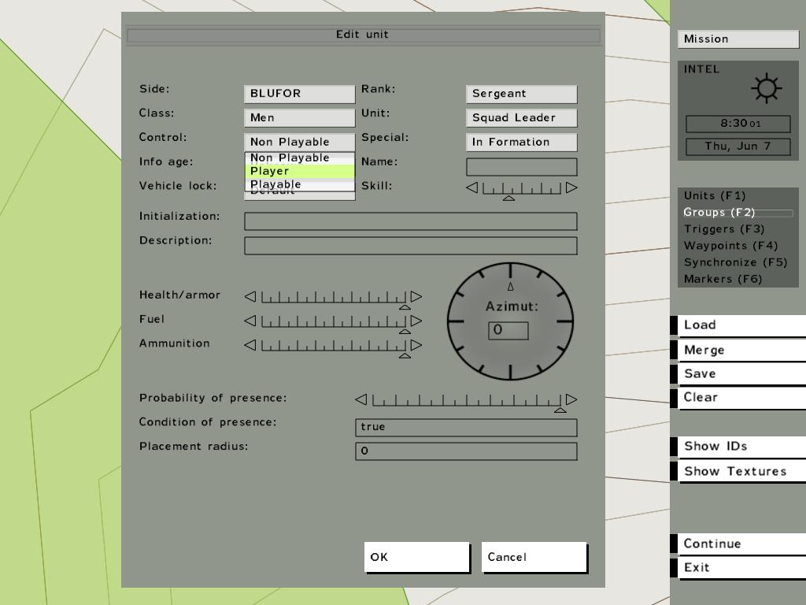Exit the mission editor

738,568
